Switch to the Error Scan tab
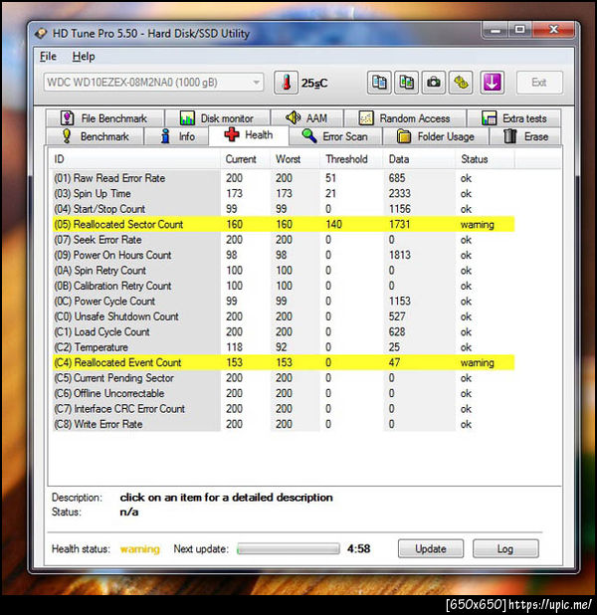Image resolution: width=597 pixels, height=615 pixels. point(335,136)
